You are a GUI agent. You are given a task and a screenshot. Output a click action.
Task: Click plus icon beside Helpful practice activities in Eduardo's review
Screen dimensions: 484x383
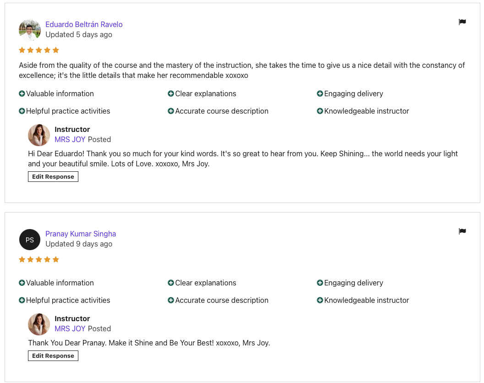(22, 111)
